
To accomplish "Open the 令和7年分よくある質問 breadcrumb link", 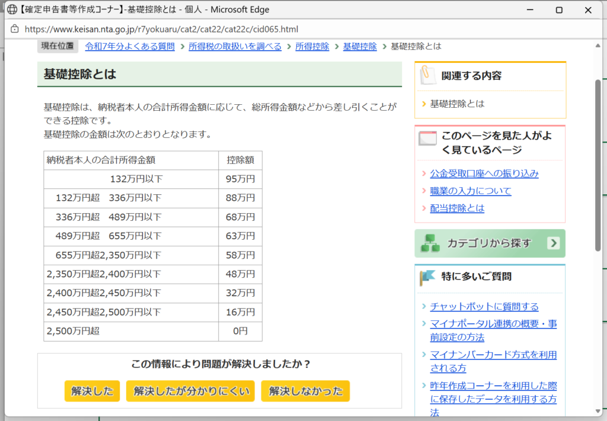I will pyautogui.click(x=130, y=46).
